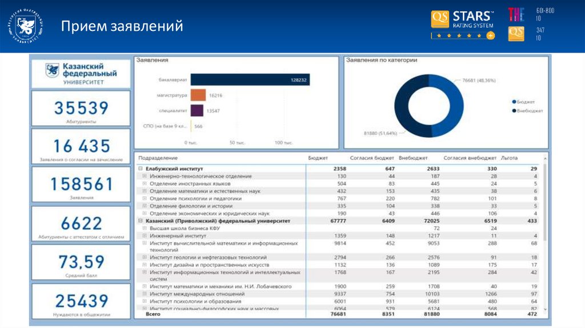Collapse Казанский (Приволжский) федеральный университет row
Screen dimensions: 585x328
(141, 221)
